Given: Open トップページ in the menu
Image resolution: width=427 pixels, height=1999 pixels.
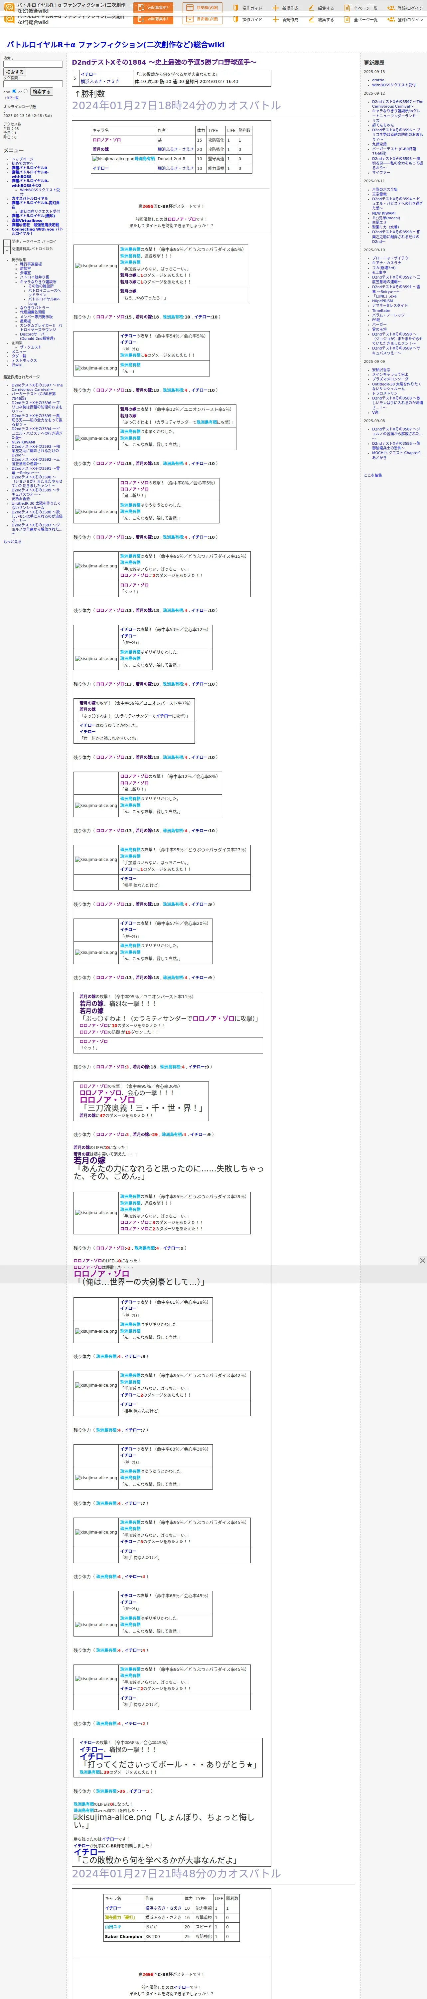Looking at the screenshot, I should [23, 159].
